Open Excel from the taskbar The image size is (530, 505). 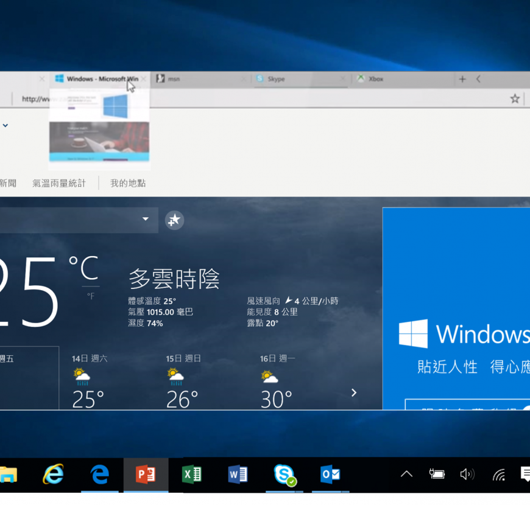pos(192,475)
